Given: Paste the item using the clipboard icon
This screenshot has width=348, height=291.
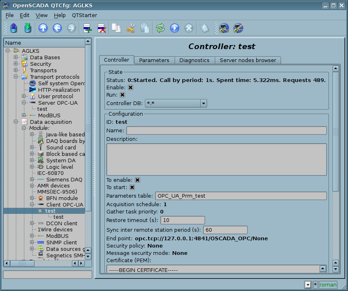Looking at the screenshot, I should [x=145, y=28].
